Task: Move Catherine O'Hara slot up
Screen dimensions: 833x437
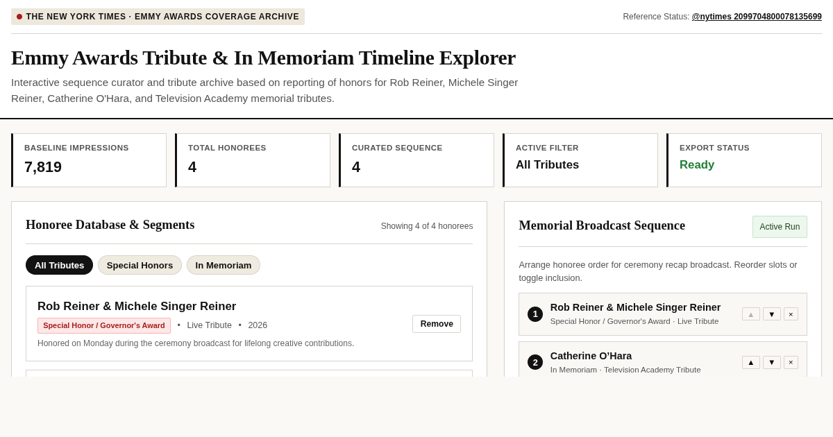Action: click(751, 363)
